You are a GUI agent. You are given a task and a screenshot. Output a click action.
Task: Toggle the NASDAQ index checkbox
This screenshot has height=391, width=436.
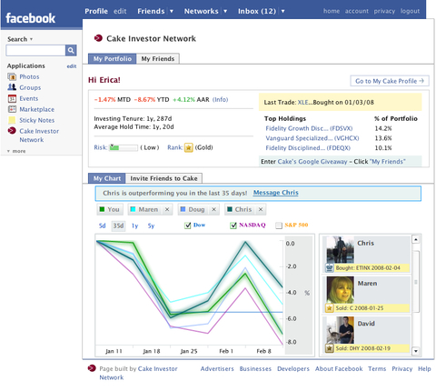pyautogui.click(x=233, y=226)
